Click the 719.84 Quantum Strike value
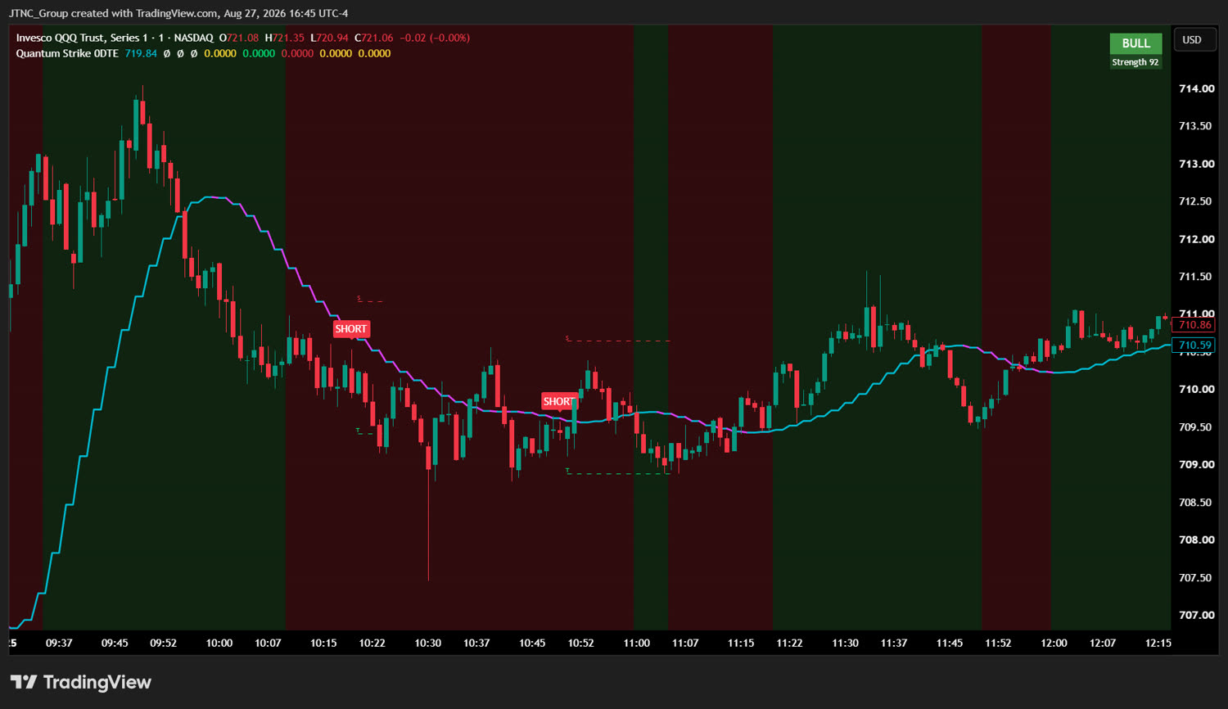 click(x=141, y=53)
